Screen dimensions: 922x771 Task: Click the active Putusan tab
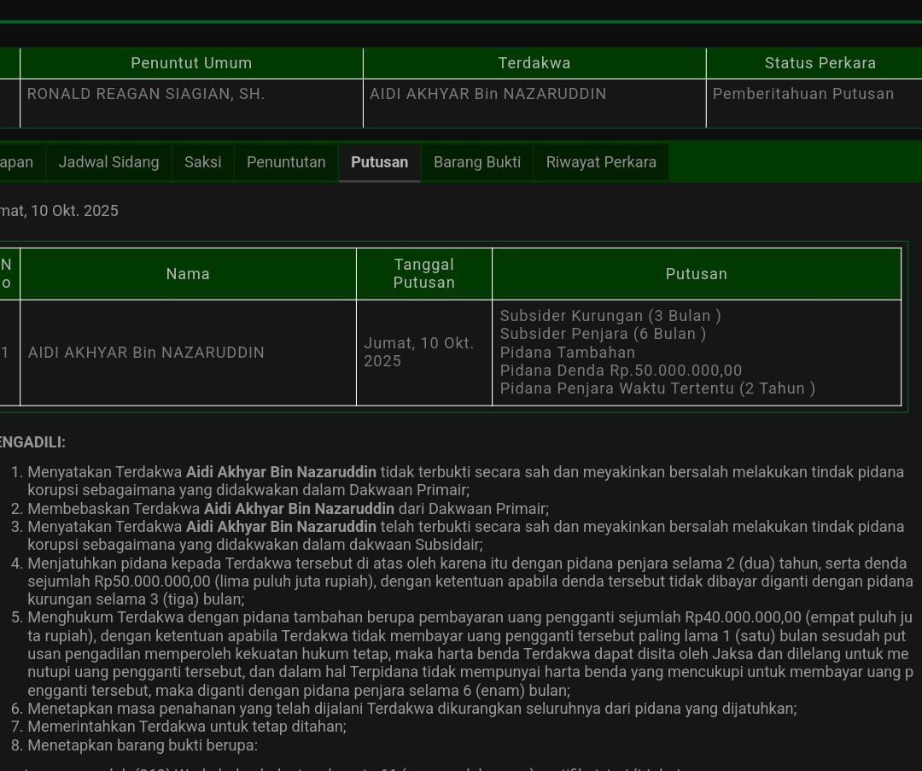coord(379,162)
